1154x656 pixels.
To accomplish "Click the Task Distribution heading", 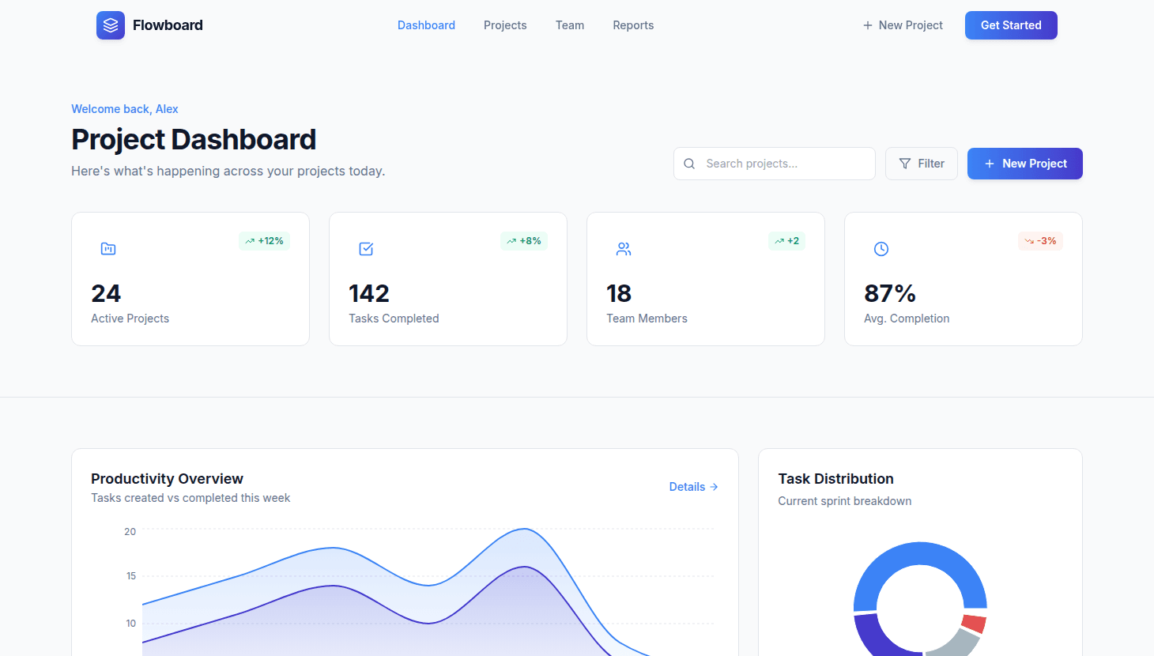I will pyautogui.click(x=835, y=479).
